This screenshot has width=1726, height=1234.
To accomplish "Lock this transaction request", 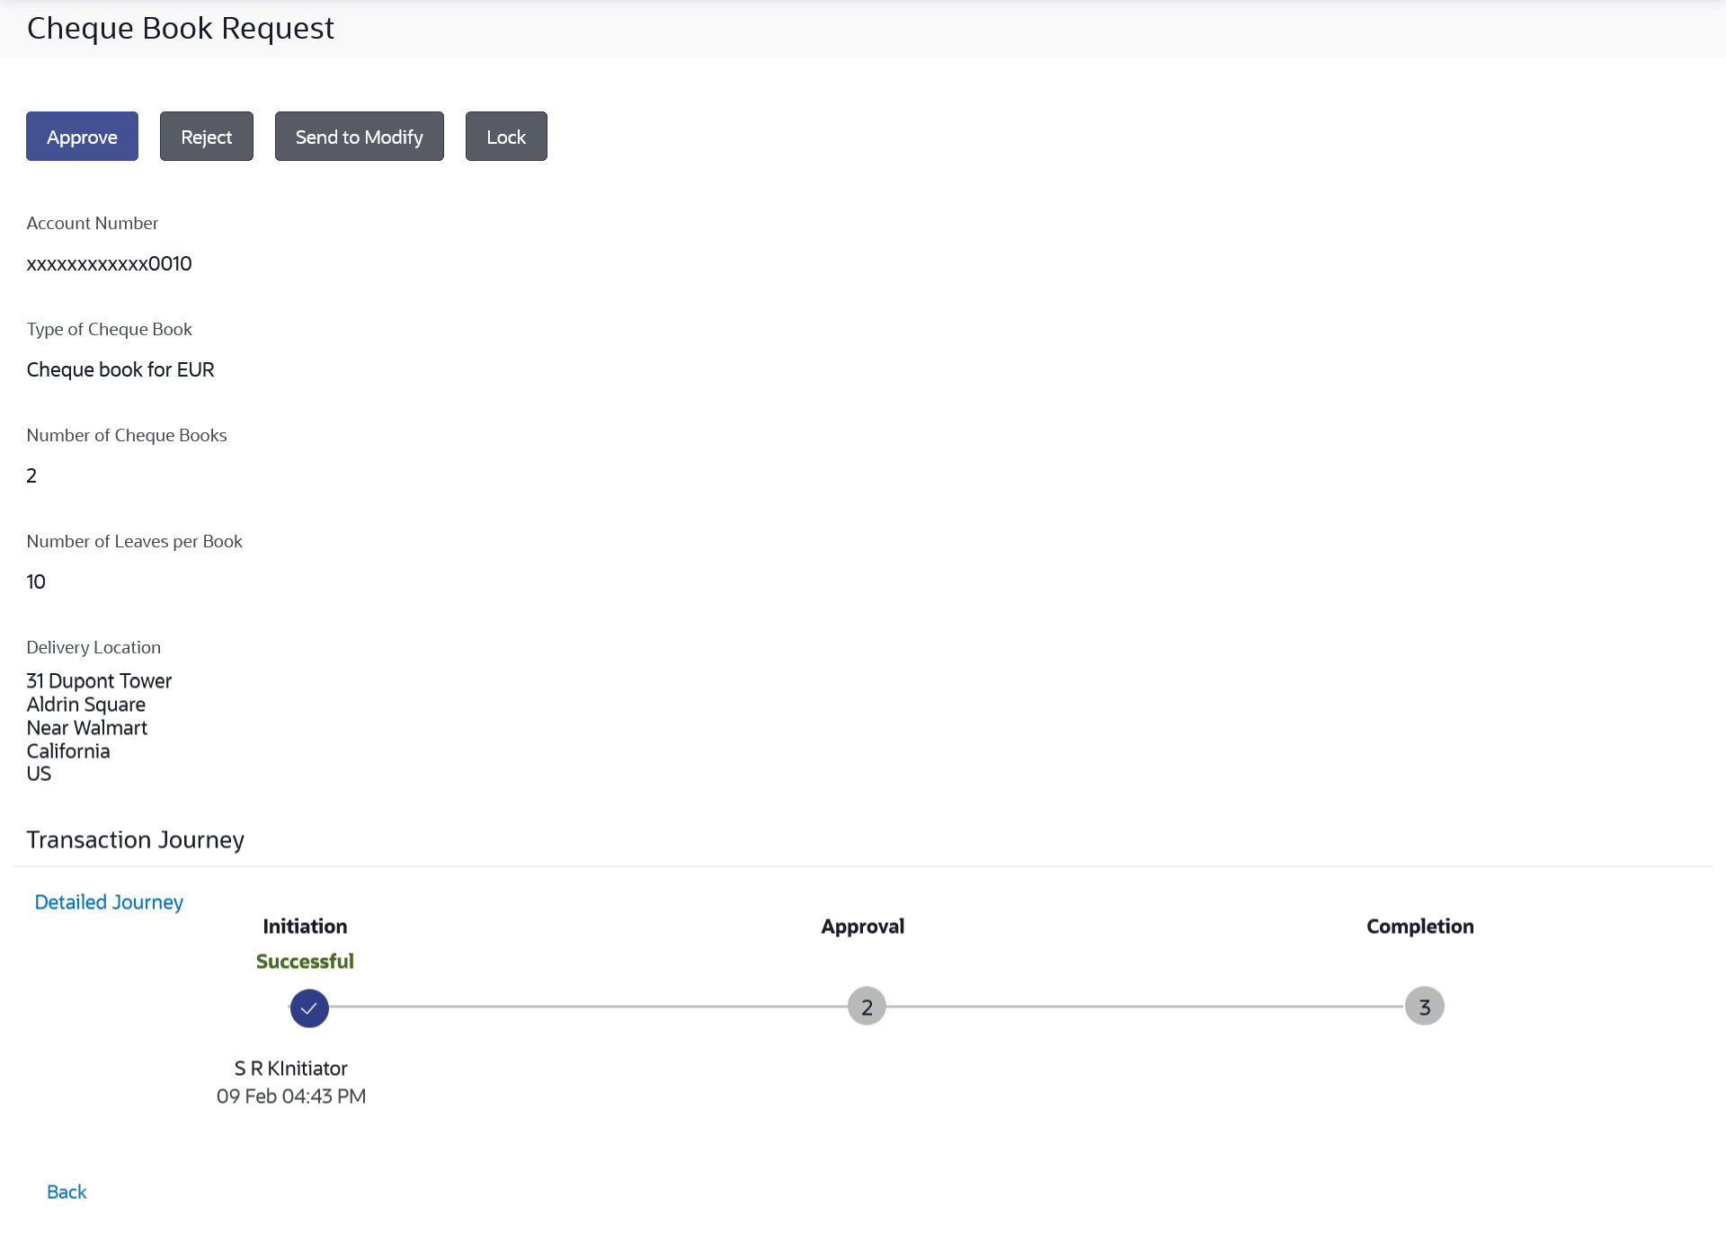I will pos(505,137).
